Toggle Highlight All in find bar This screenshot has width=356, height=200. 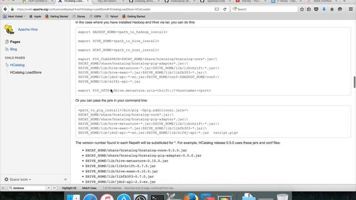(69, 188)
